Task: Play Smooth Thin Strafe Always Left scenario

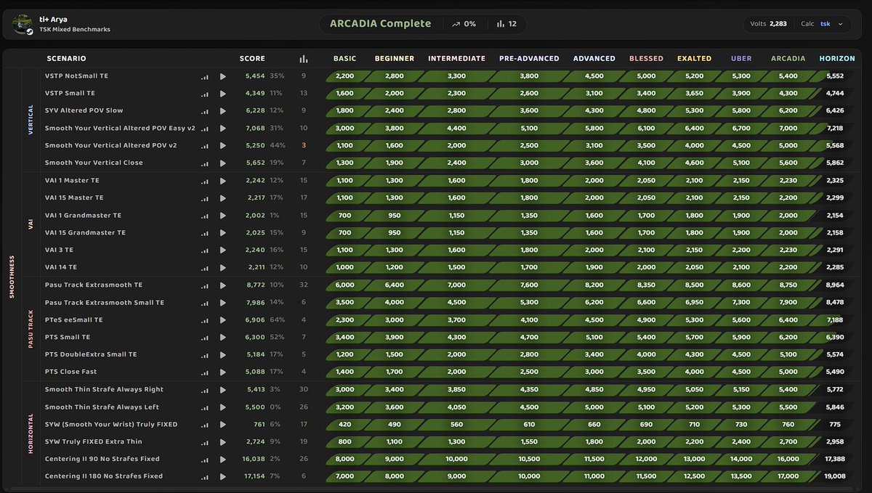Action: [x=222, y=407]
